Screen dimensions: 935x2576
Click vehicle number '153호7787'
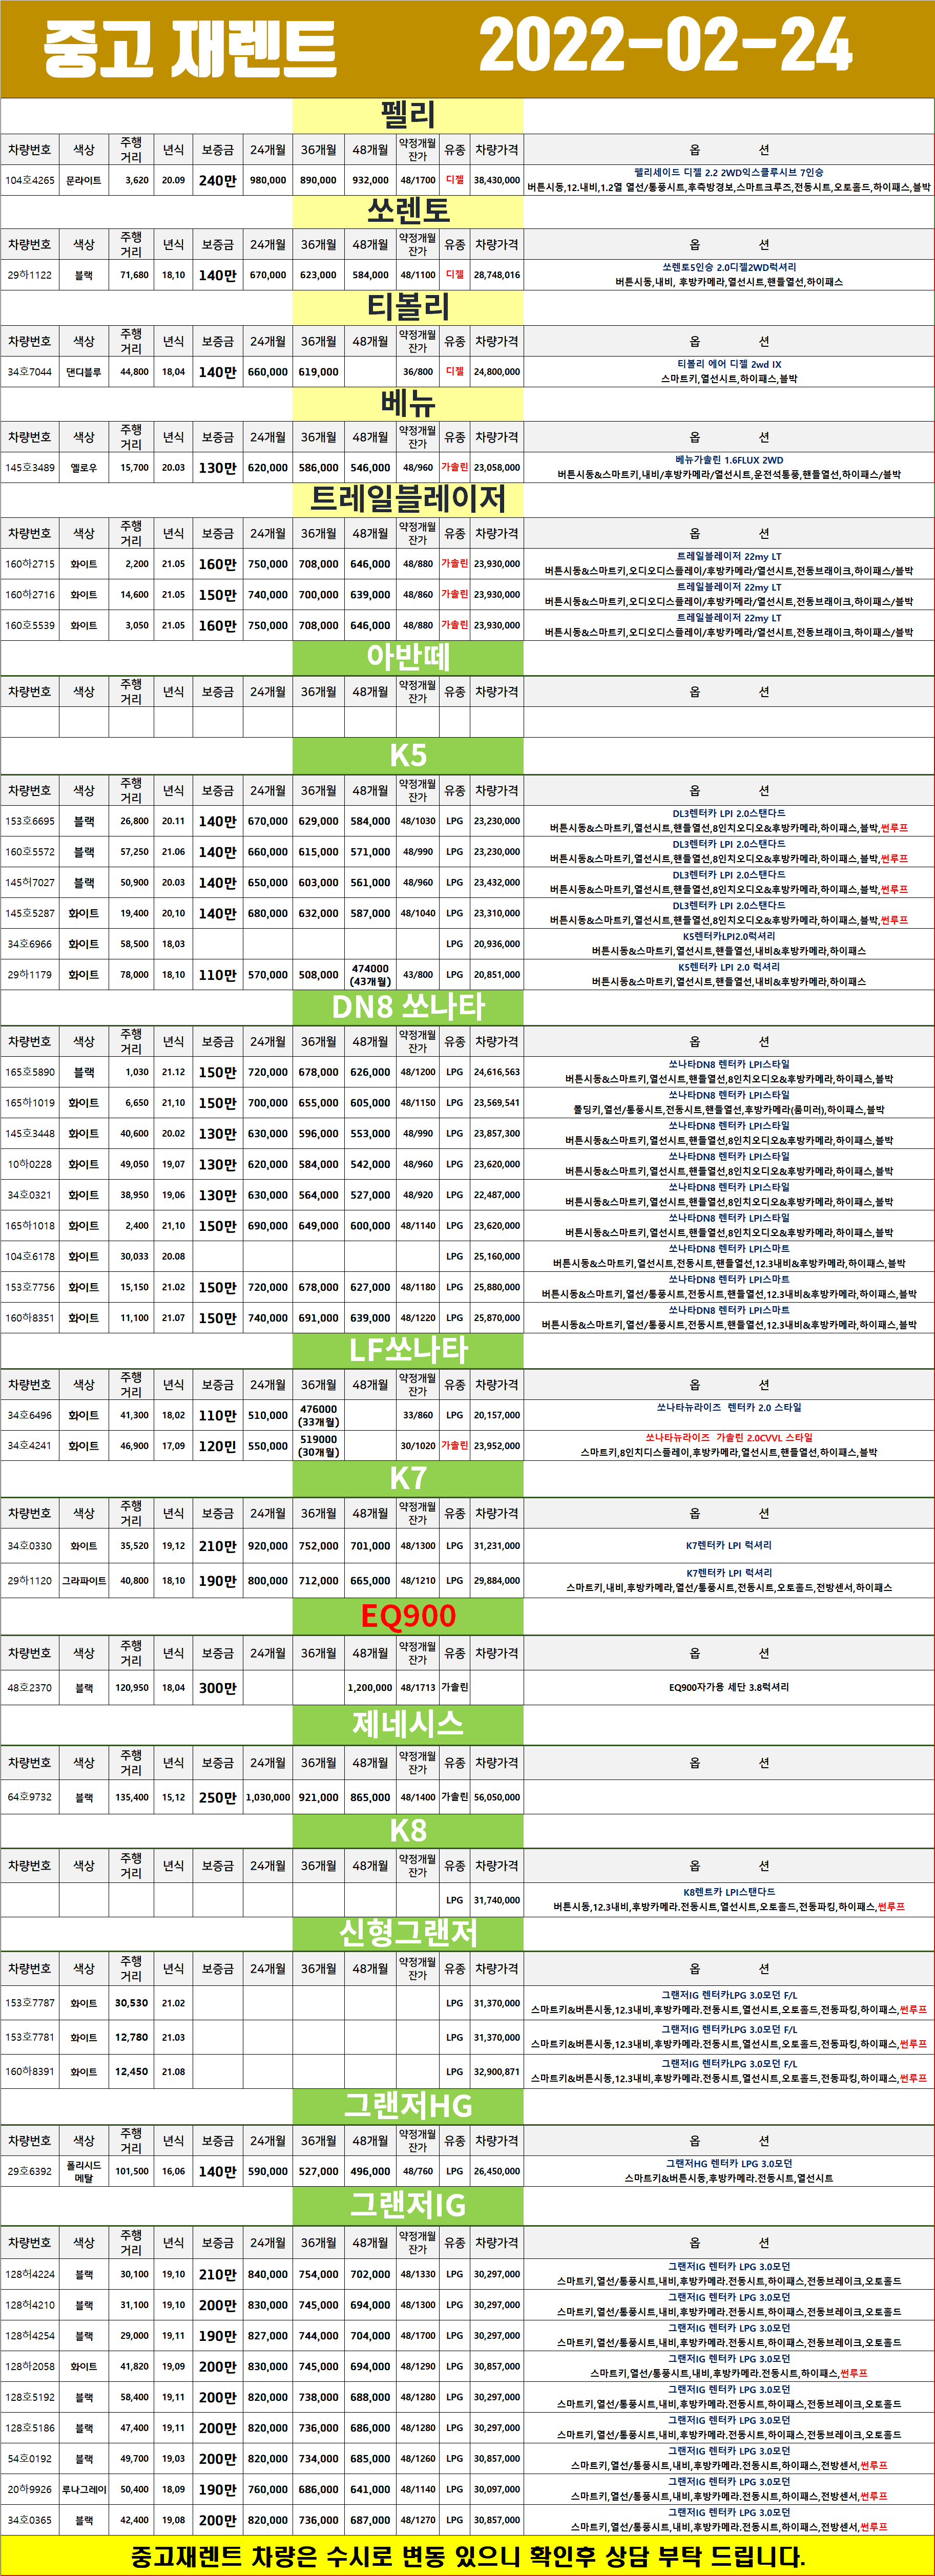coord(30,2003)
